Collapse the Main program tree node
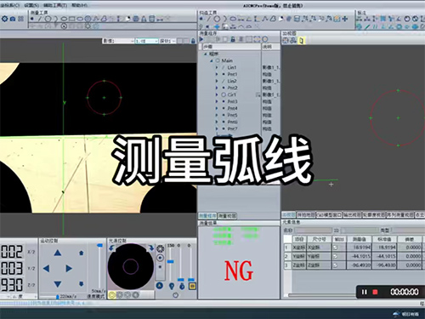This screenshot has width=425, height=319. [x=212, y=60]
